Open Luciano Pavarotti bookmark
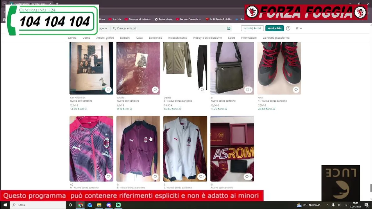The height and width of the screenshot is (209, 372). coord(188,19)
